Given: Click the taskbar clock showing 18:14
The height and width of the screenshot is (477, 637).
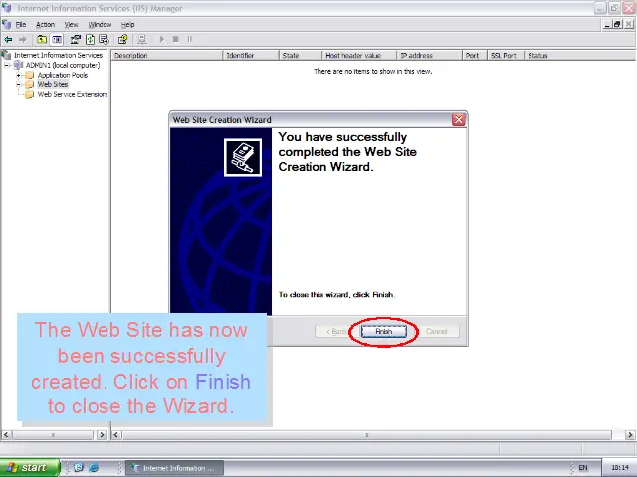Looking at the screenshot, I should pyautogui.click(x=620, y=468).
